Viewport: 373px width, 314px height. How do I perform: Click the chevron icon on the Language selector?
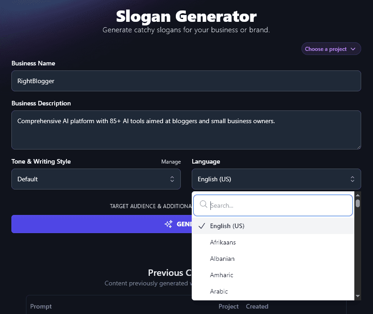(352, 179)
